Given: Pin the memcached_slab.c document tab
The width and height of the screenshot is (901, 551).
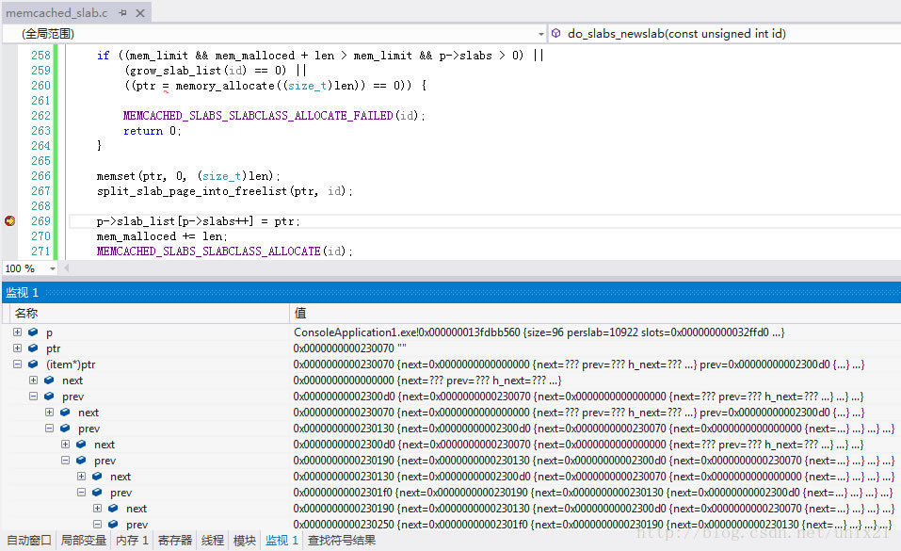Looking at the screenshot, I should [123, 12].
